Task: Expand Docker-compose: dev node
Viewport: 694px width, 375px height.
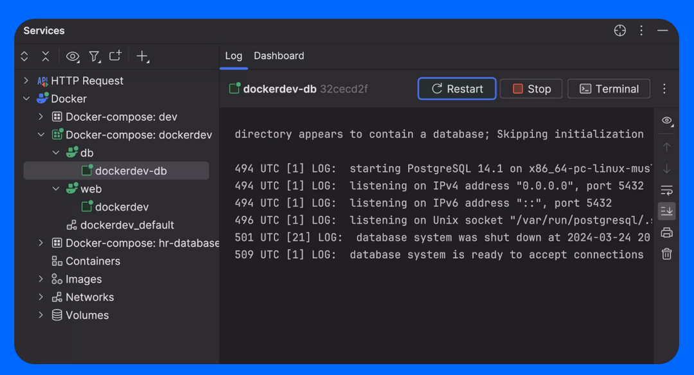Action: click(41, 117)
